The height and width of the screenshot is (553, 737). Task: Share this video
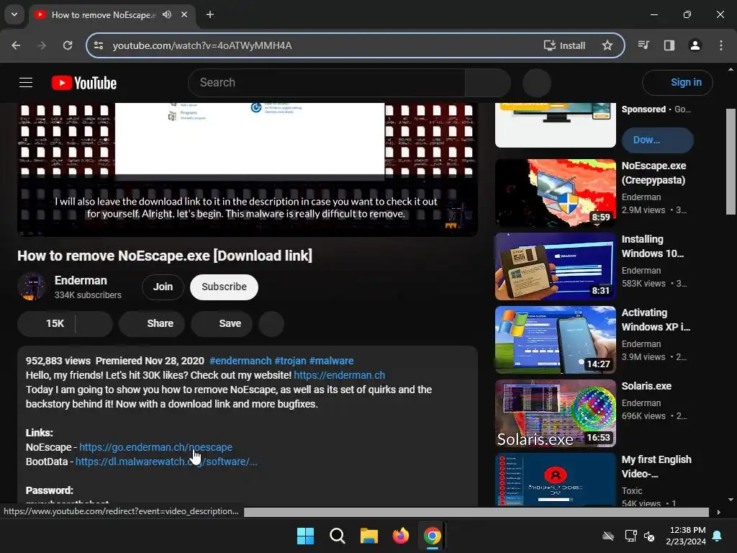pos(152,323)
